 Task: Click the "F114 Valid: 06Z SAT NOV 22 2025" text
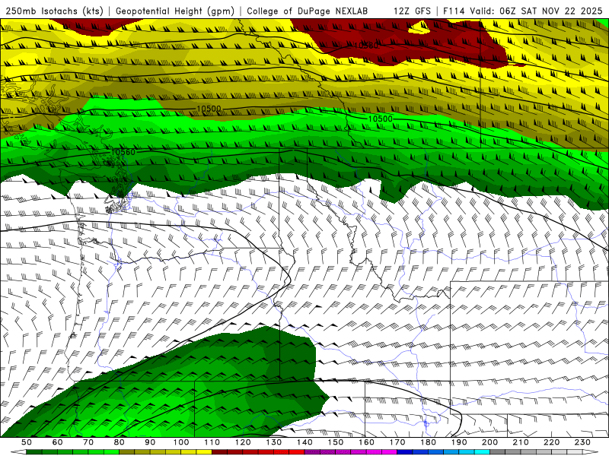(522, 11)
